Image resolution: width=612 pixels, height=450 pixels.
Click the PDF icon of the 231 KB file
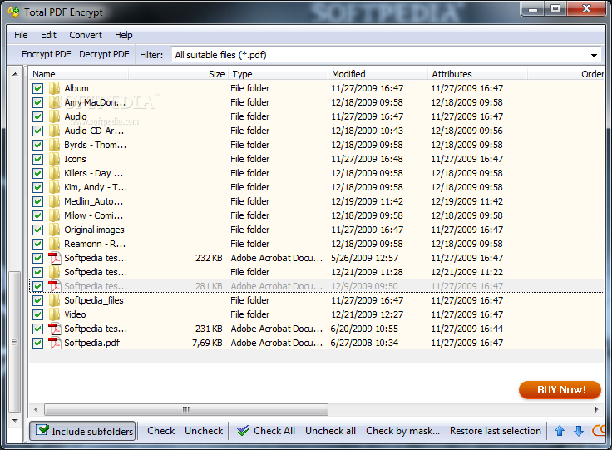[55, 329]
